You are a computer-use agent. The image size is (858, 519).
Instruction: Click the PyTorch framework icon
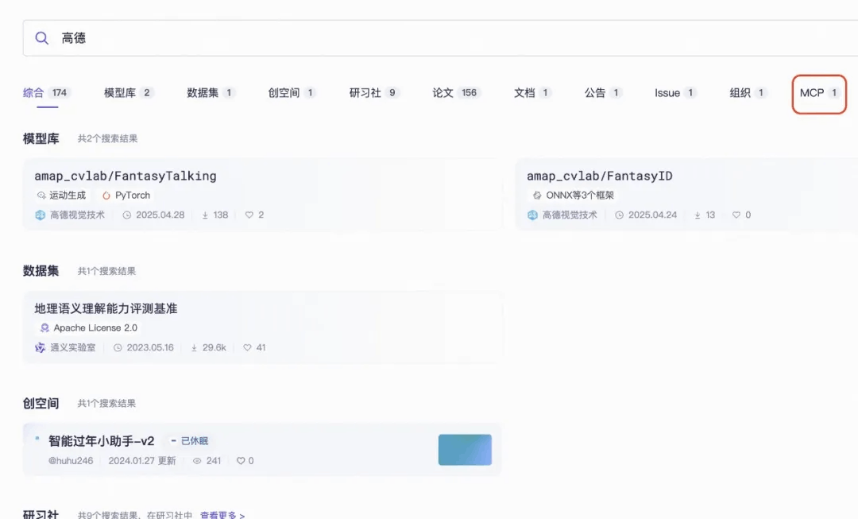[x=106, y=196]
